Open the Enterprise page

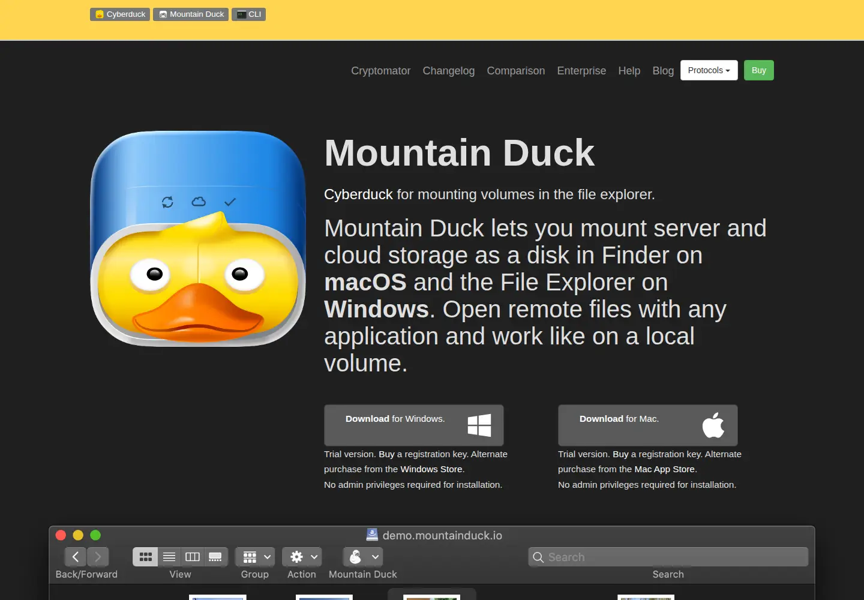click(581, 71)
